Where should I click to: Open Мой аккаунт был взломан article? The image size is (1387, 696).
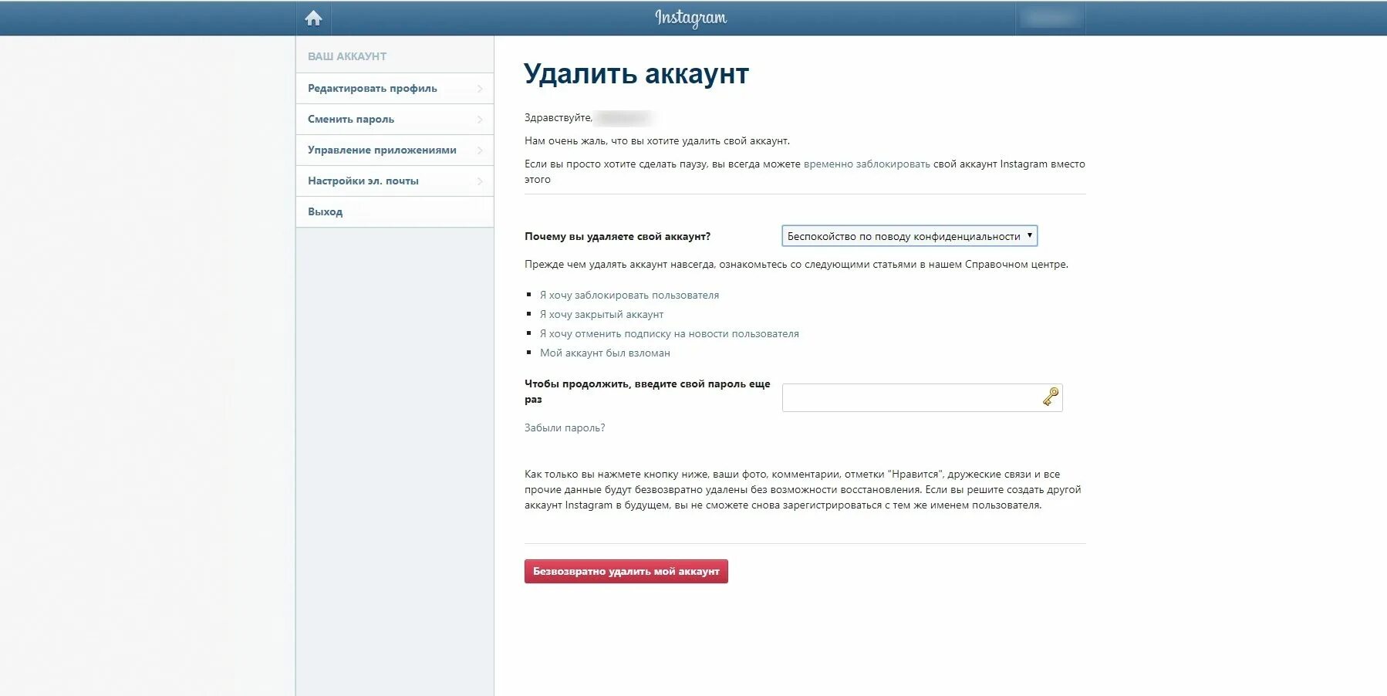pyautogui.click(x=604, y=353)
